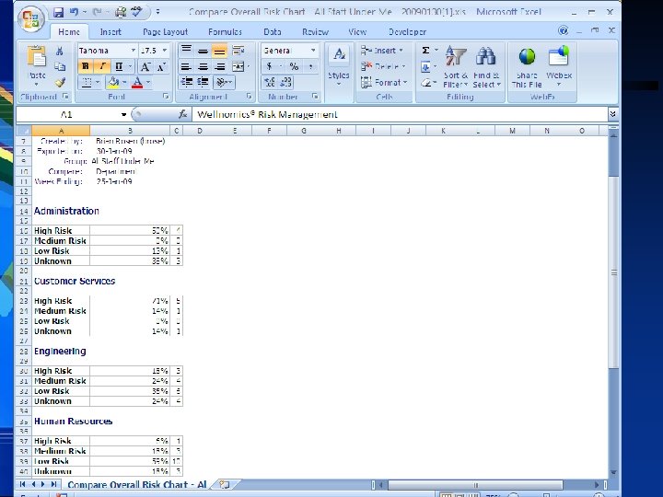Open text Orientation options
The height and width of the screenshot is (497, 663).
(x=224, y=82)
